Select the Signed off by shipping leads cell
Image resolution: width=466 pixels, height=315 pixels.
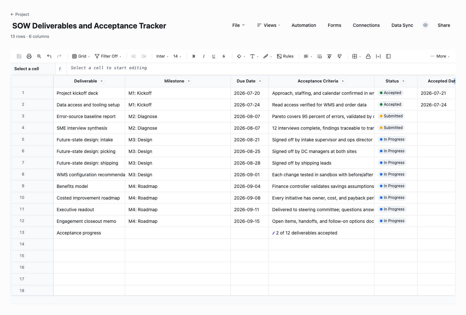(x=321, y=163)
